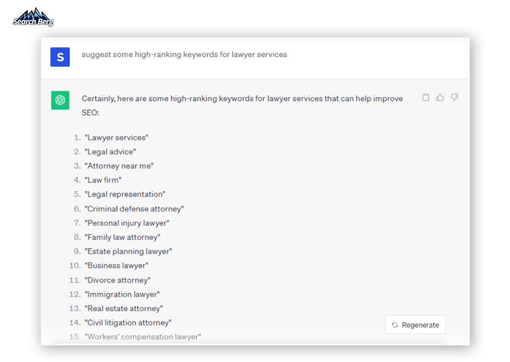
Task: Click the "Legal advice" list item
Action: [x=110, y=152]
